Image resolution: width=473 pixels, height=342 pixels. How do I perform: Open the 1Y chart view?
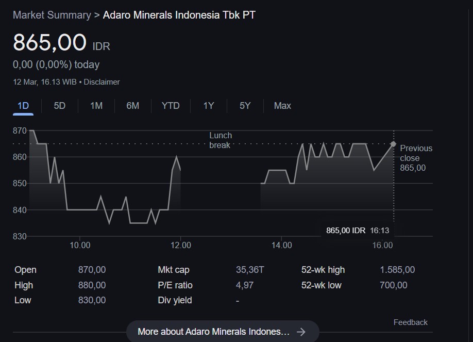click(208, 106)
